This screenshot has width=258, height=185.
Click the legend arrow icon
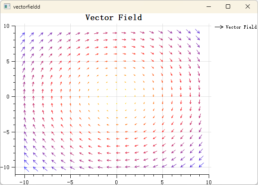point(219,27)
